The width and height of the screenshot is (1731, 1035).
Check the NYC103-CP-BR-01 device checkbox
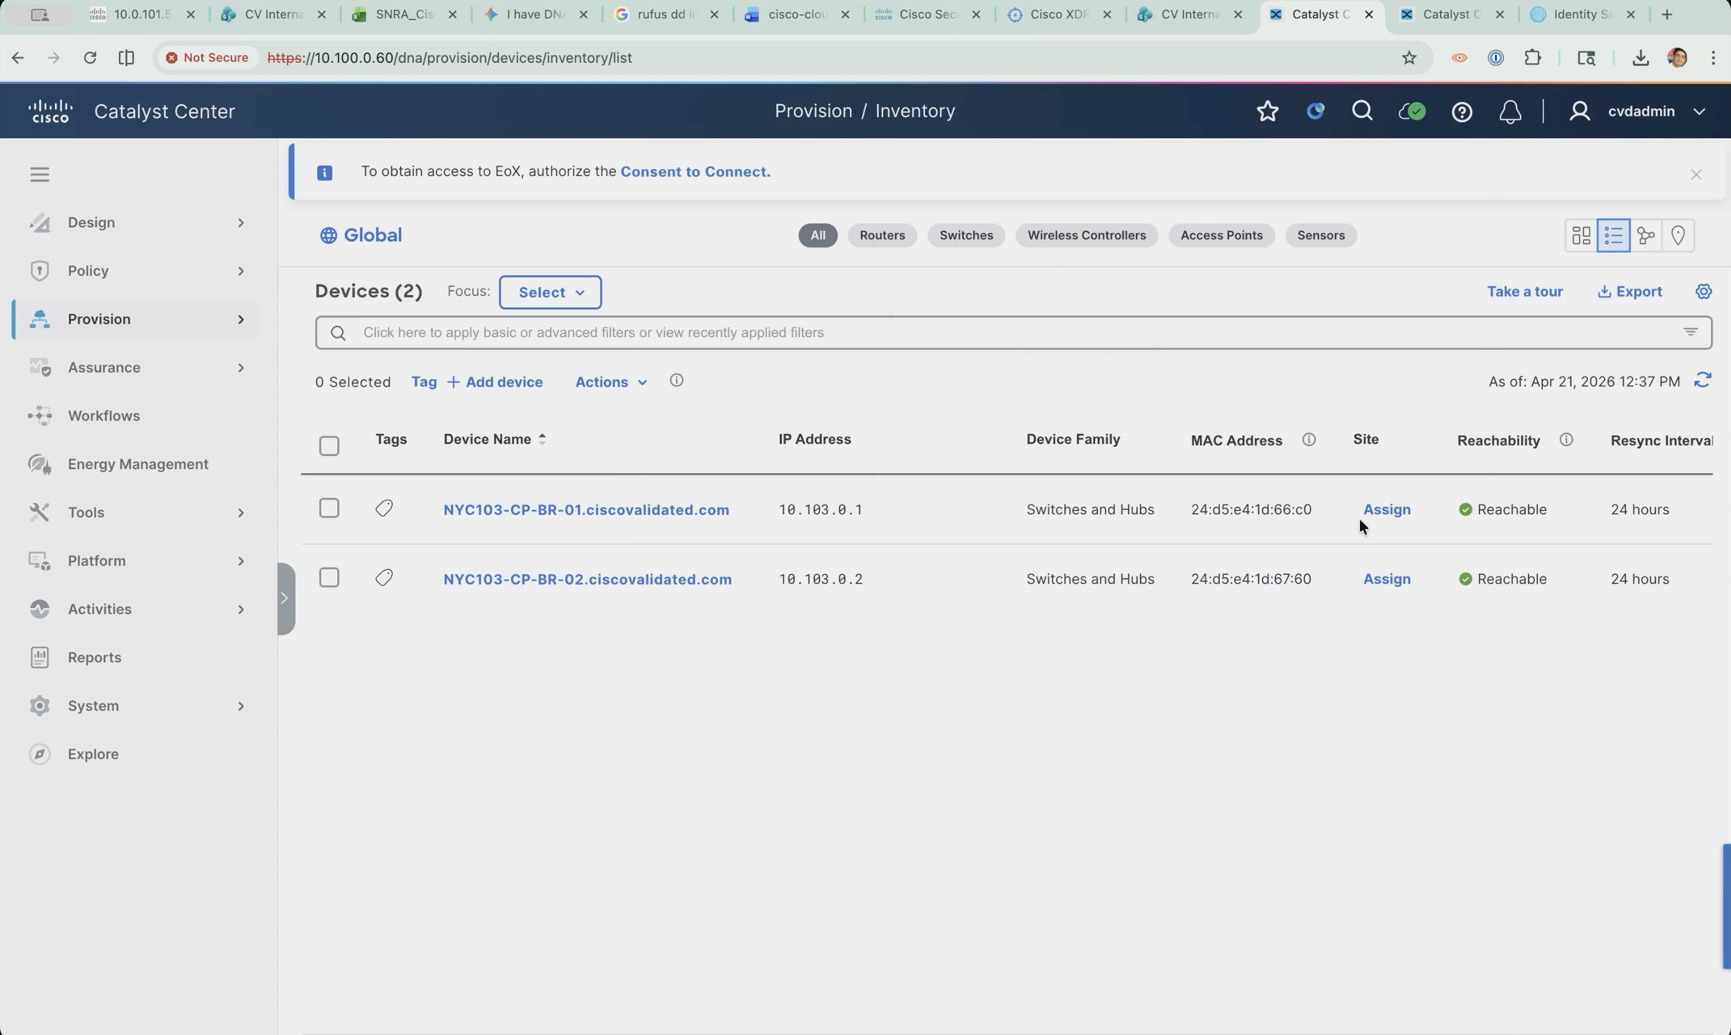point(329,509)
